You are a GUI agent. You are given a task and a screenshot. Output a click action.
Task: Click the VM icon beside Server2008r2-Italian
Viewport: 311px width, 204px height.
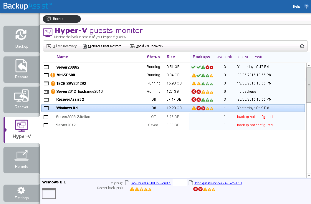(46, 117)
